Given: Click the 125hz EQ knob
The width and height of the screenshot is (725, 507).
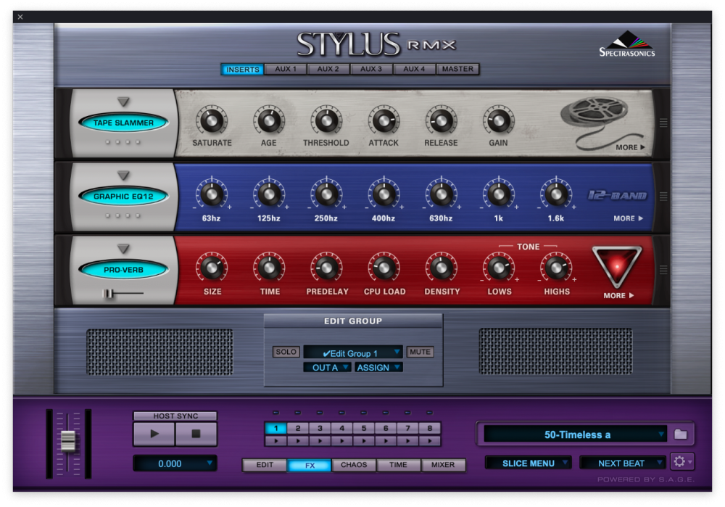Looking at the screenshot, I should (x=269, y=195).
